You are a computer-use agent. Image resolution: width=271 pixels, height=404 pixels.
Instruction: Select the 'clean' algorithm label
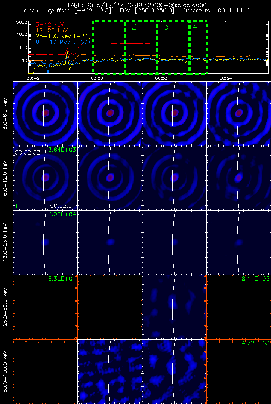(31, 11)
